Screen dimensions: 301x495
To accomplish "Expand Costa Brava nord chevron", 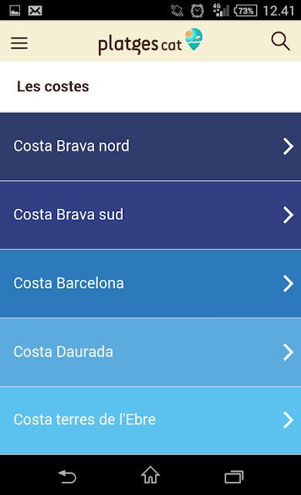I will pyautogui.click(x=288, y=146).
